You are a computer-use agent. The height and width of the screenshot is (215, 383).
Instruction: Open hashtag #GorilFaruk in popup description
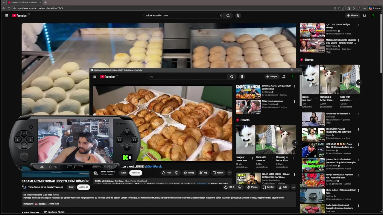(x=142, y=181)
